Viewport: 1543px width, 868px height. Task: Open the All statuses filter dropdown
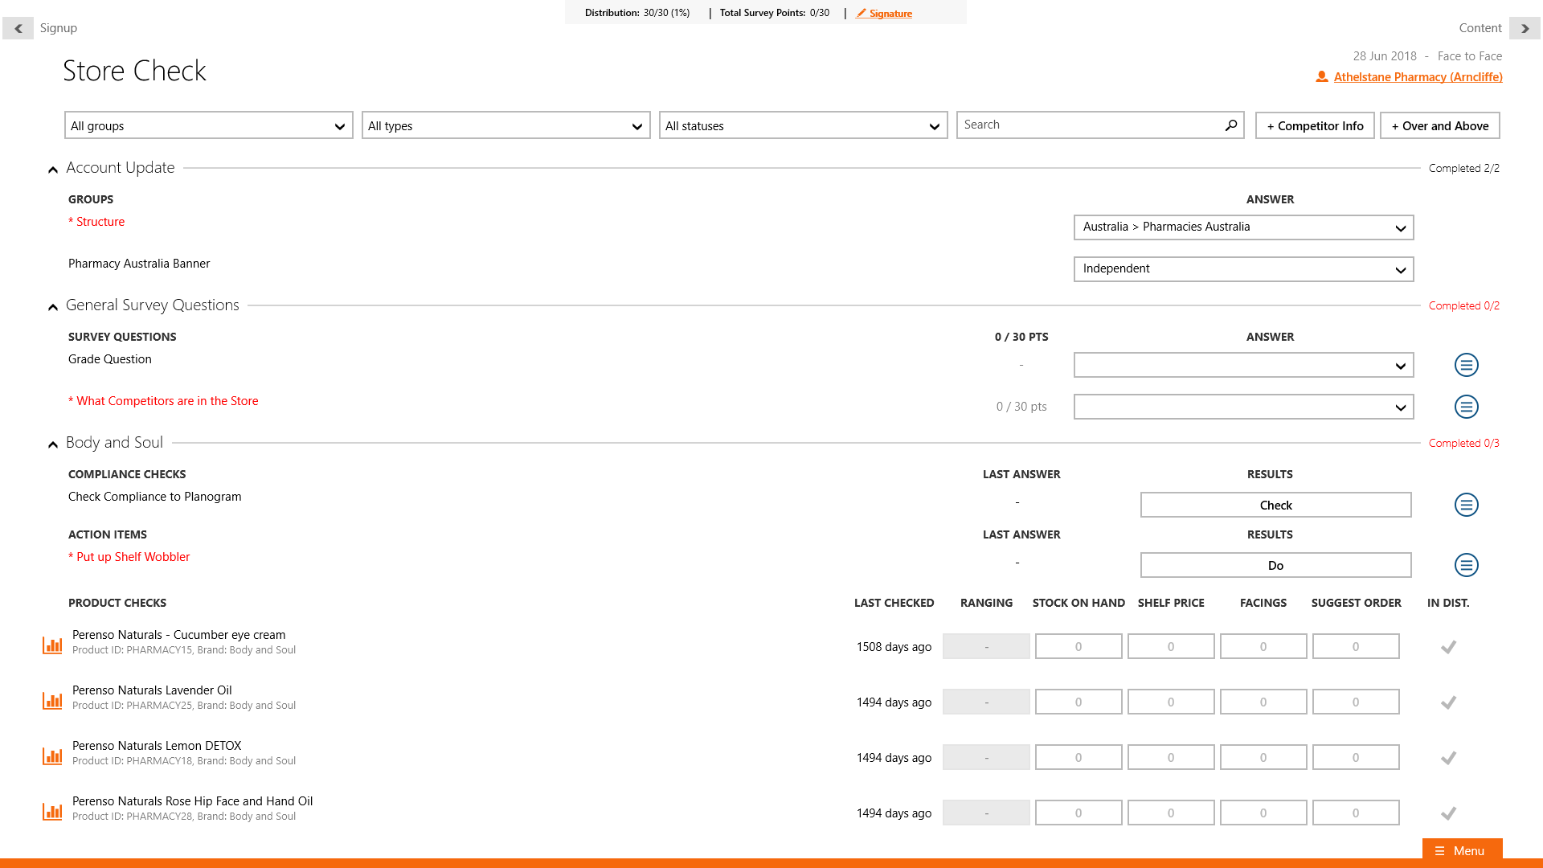pyautogui.click(x=803, y=126)
